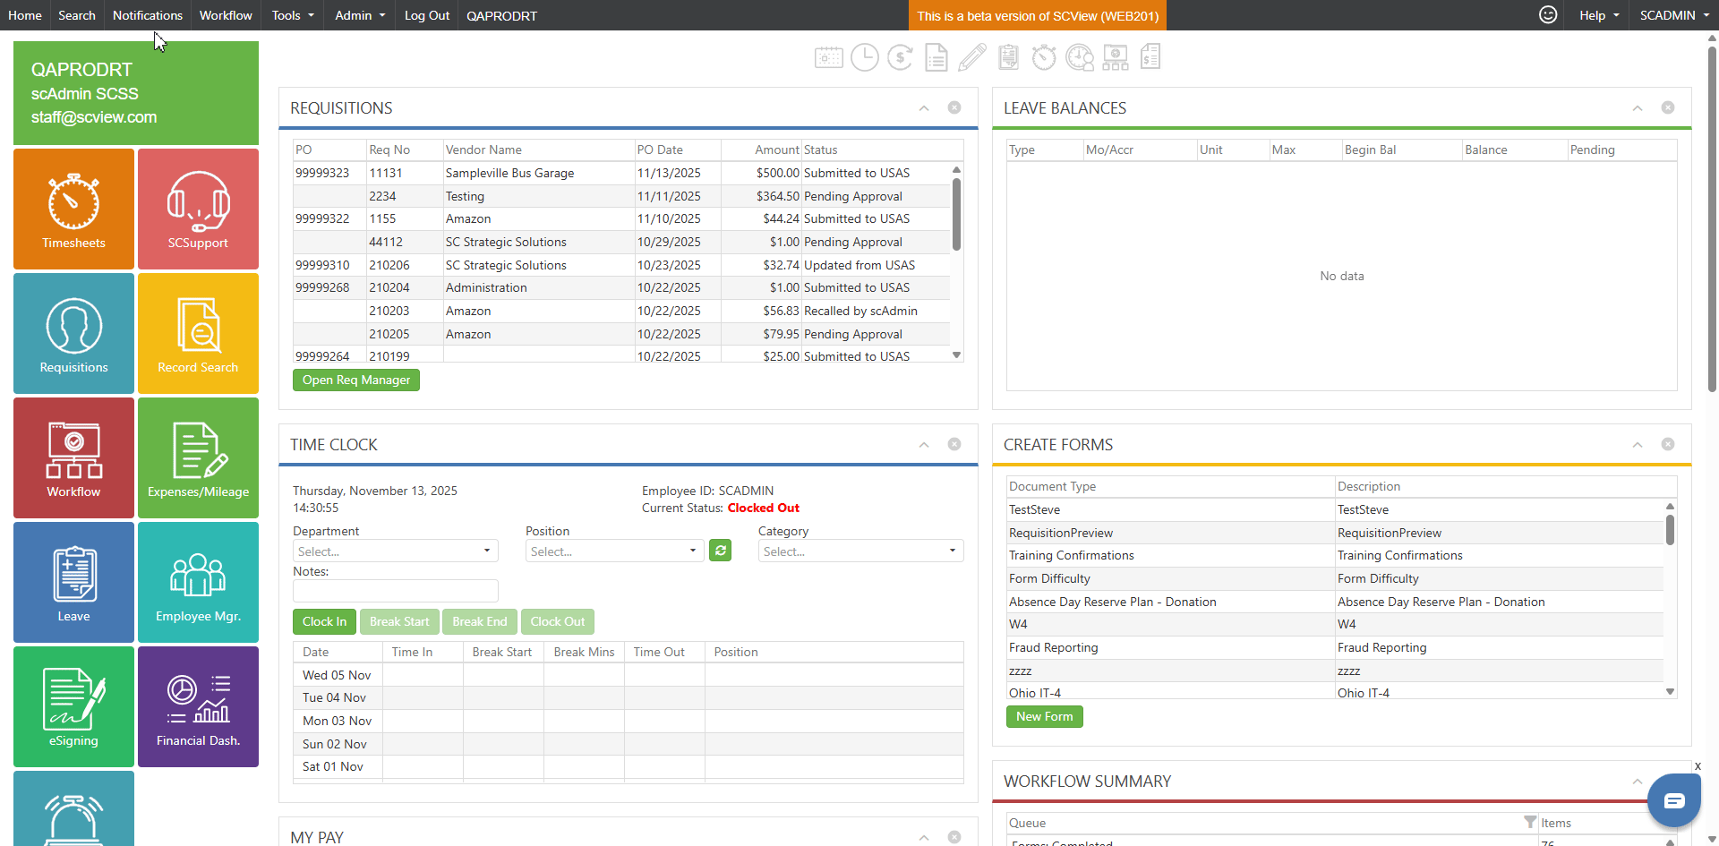The image size is (1719, 846).
Task: Click the Break Start button
Action: coord(399,621)
